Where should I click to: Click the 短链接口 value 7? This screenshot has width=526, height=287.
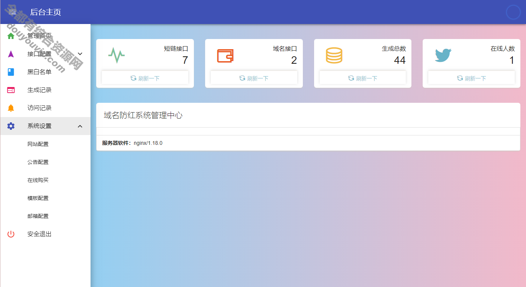[185, 60]
